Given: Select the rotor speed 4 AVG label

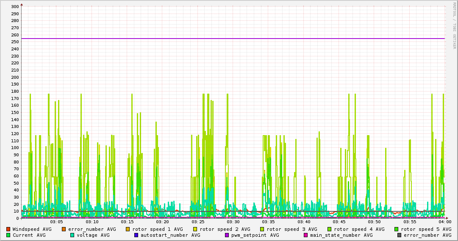Looking at the screenshot, I should click(x=359, y=229).
